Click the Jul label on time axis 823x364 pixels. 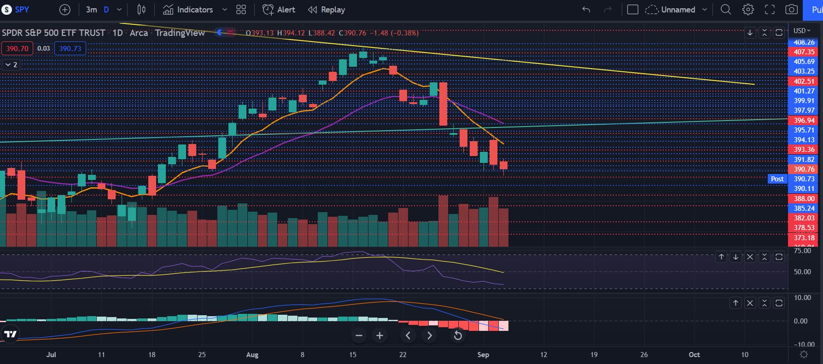[x=52, y=355]
